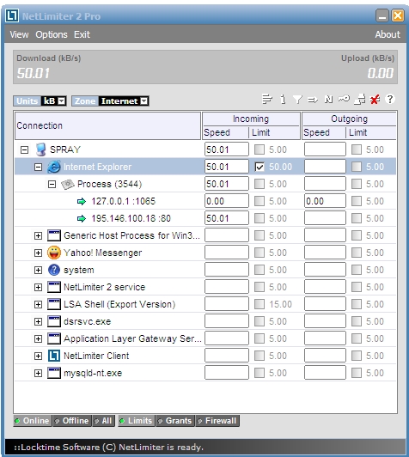The height and width of the screenshot is (457, 409).
Task: Click SPRAY incoming speed field 50.01
Action: [x=227, y=149]
